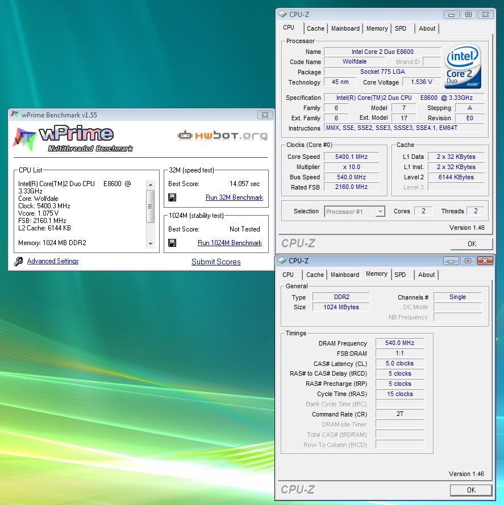Click the Not Tested best score text
The image size is (504, 505).
[x=244, y=229]
